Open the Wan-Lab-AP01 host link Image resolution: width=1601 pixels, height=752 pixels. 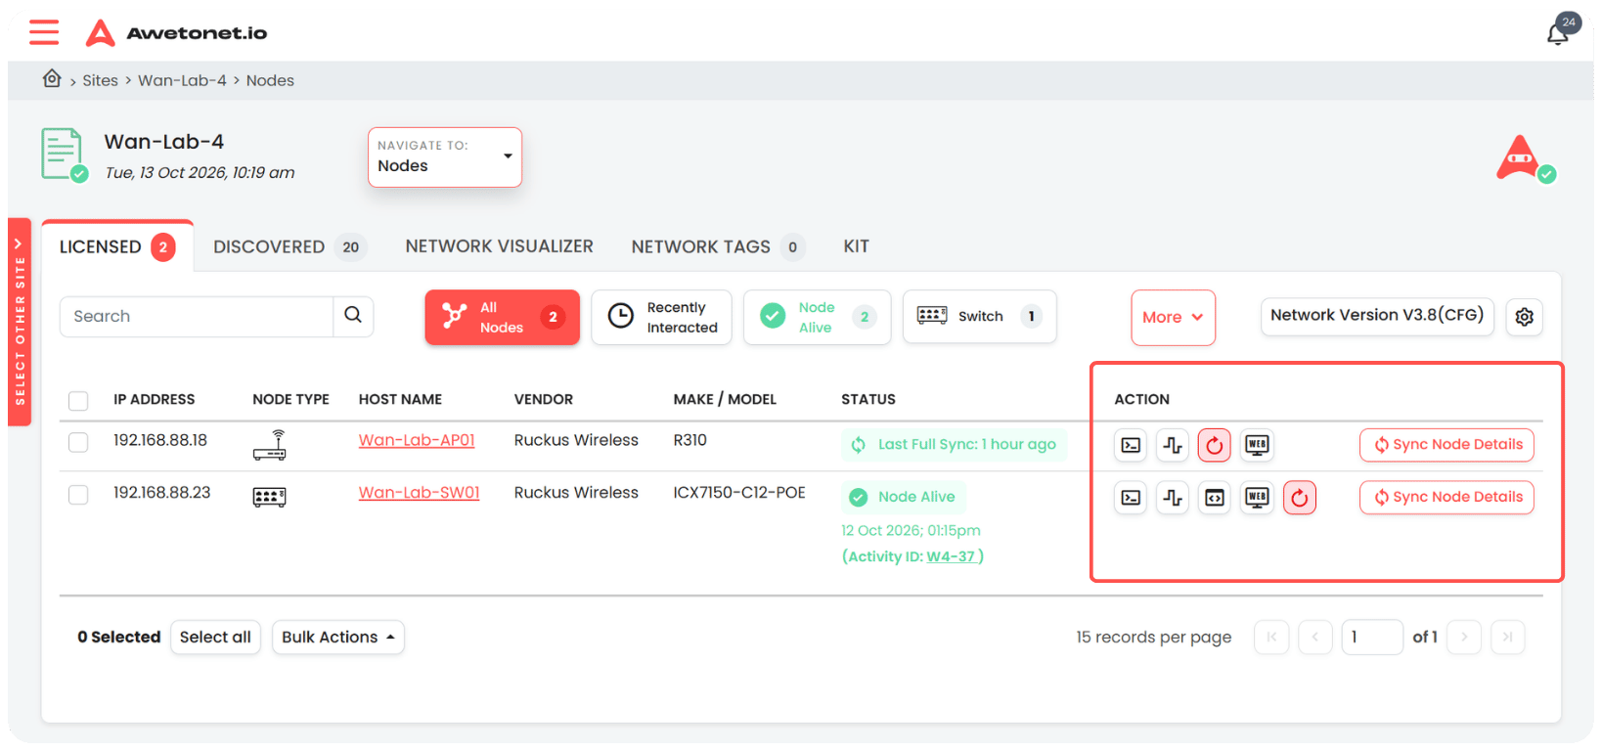tap(417, 440)
